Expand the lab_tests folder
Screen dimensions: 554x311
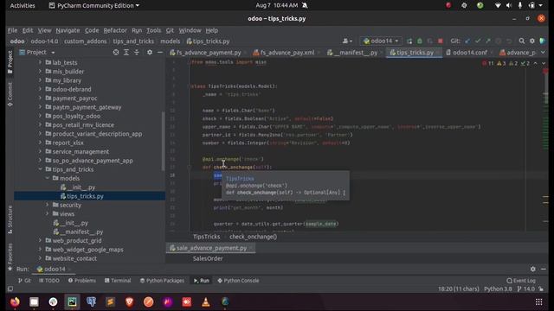40,62
